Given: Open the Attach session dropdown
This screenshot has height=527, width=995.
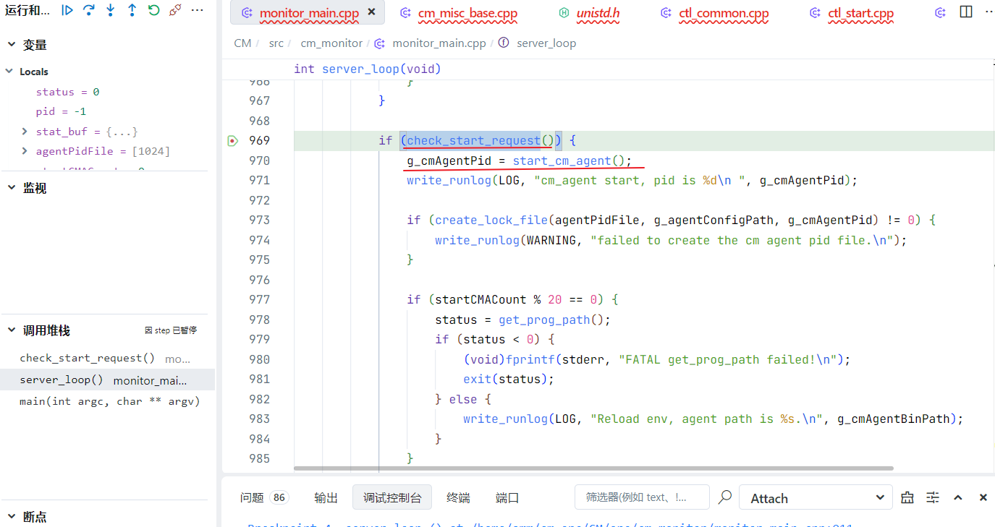Looking at the screenshot, I should click(x=816, y=497).
